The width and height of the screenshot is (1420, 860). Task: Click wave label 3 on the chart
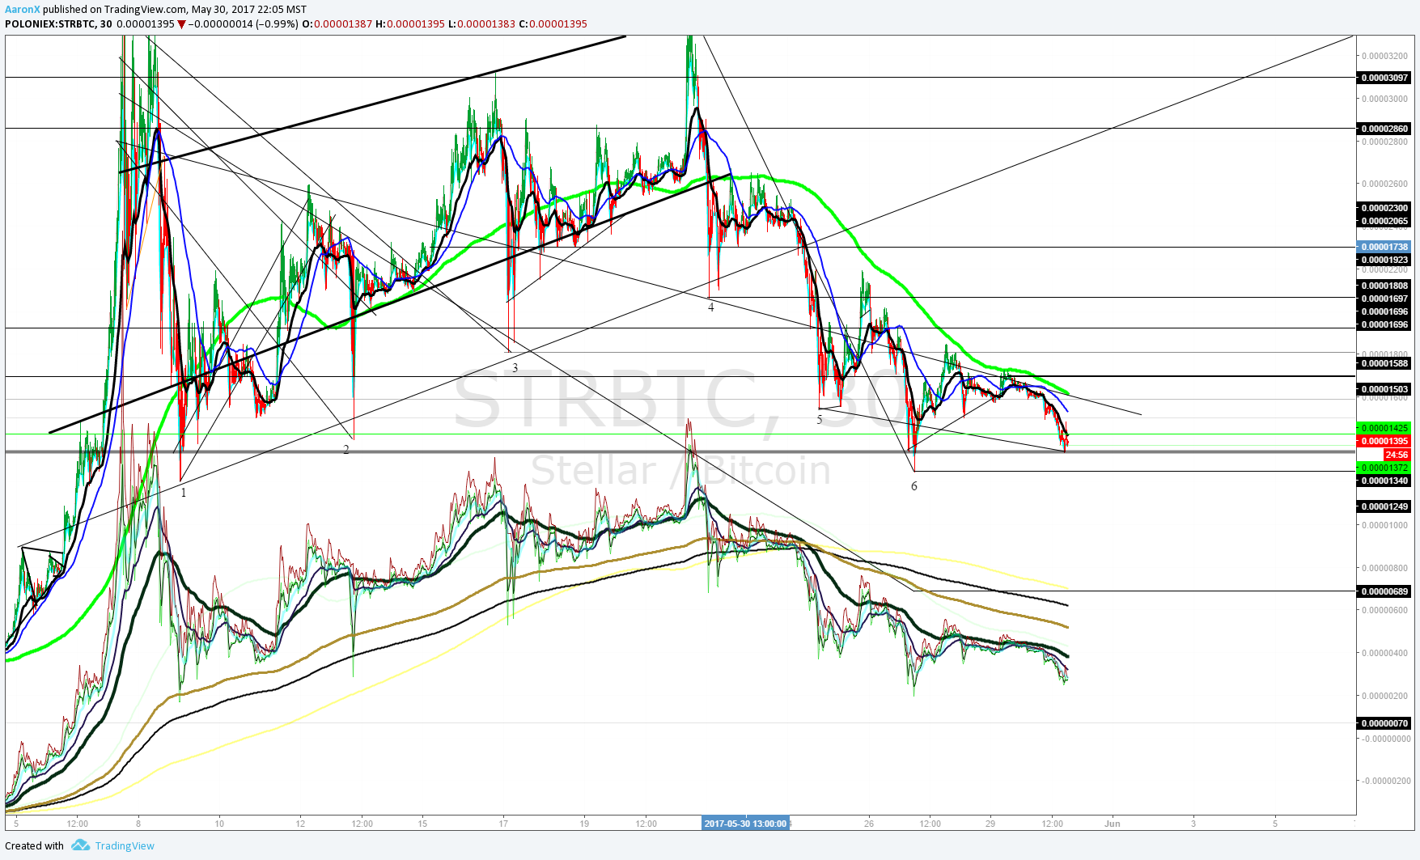tap(515, 368)
